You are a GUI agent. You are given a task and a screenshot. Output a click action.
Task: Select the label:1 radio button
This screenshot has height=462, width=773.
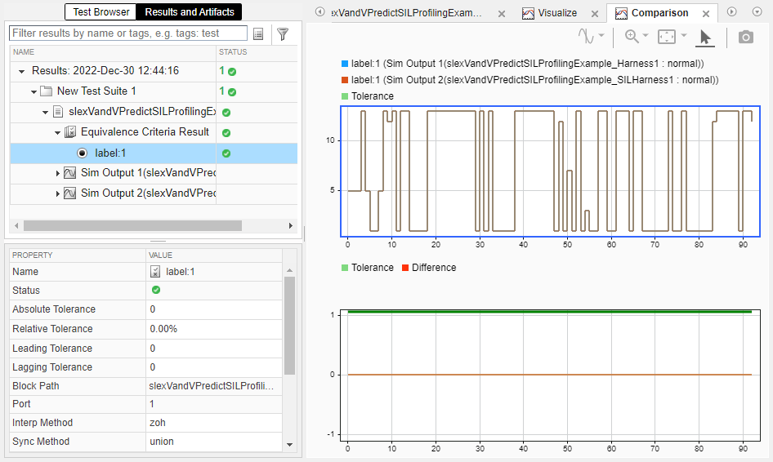point(82,153)
